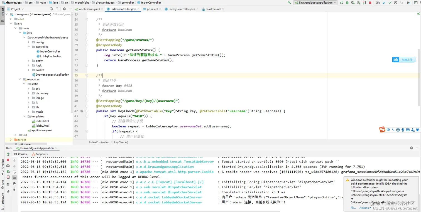Close the IndexController.java tab
The width and height of the screenshot is (421, 212).
click(x=139, y=9)
